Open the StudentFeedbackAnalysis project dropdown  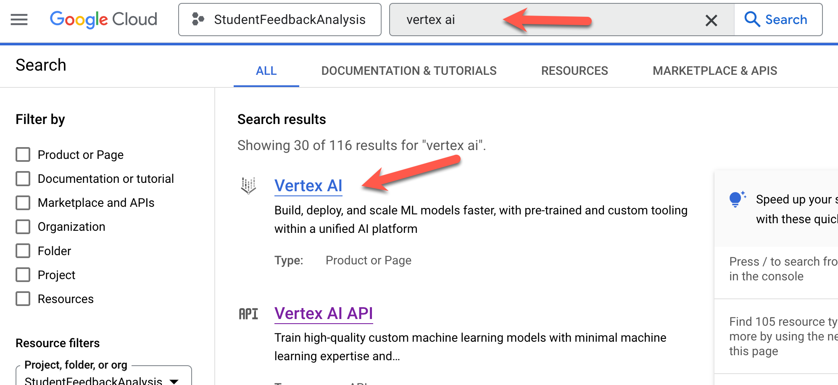click(174, 381)
